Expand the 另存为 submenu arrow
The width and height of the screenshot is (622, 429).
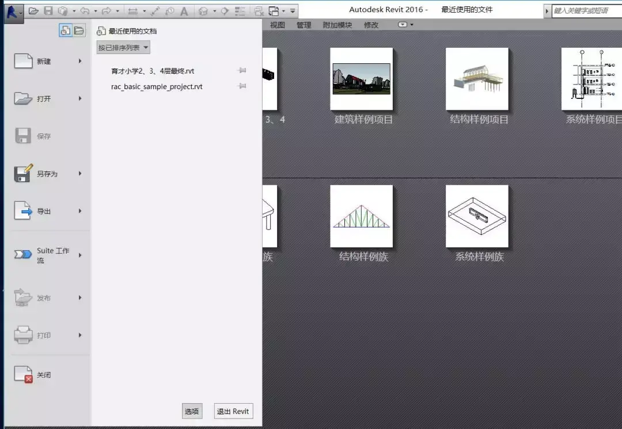(x=80, y=174)
